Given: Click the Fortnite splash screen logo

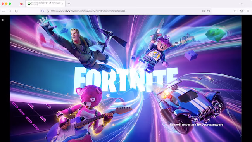Looking at the screenshot, I should pos(126,81).
